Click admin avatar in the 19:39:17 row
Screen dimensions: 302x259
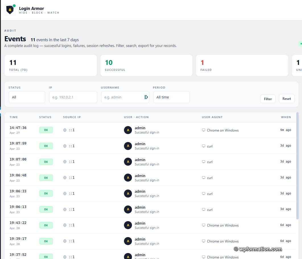tap(128, 241)
